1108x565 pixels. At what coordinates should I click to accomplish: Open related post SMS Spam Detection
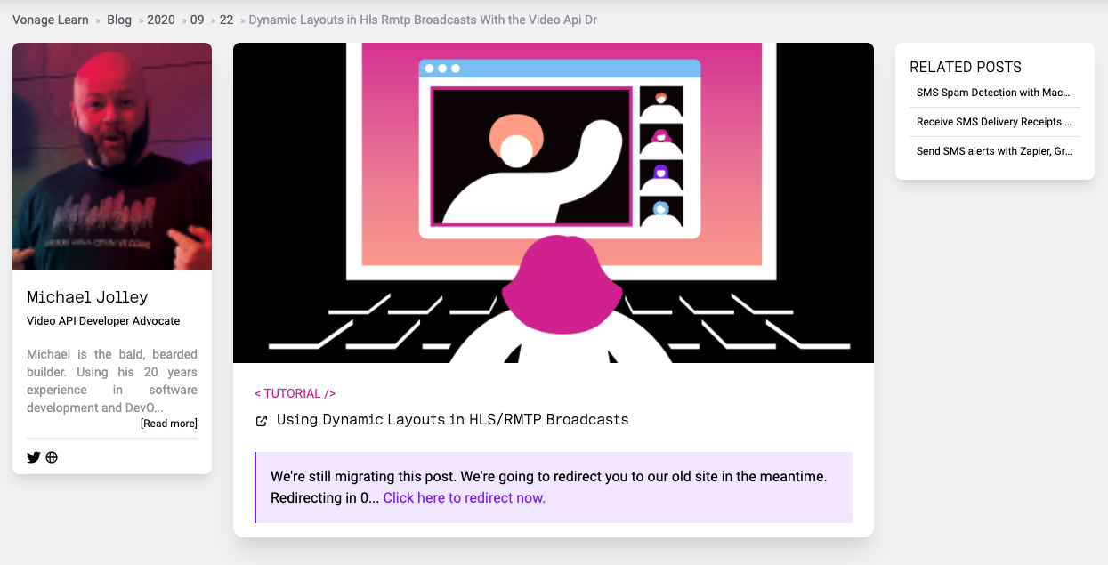coord(993,93)
